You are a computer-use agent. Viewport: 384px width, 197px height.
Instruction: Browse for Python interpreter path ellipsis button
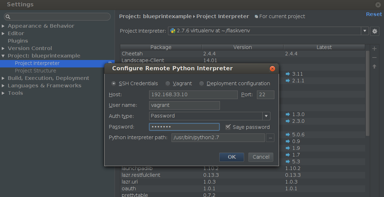tap(270, 138)
